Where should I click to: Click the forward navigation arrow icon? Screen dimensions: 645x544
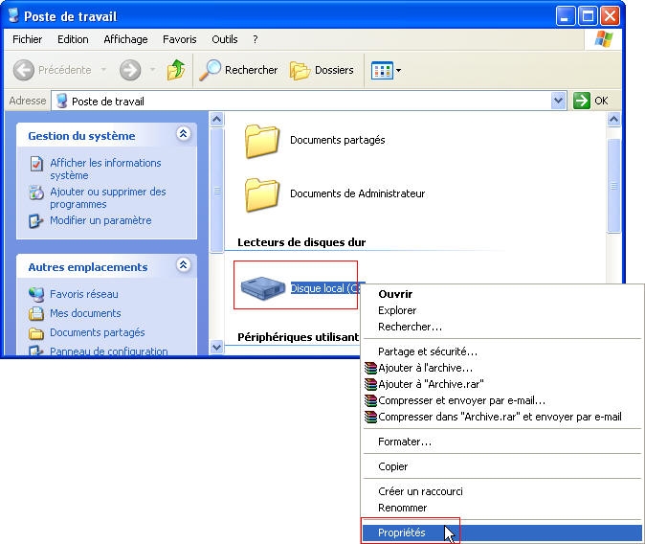(130, 70)
